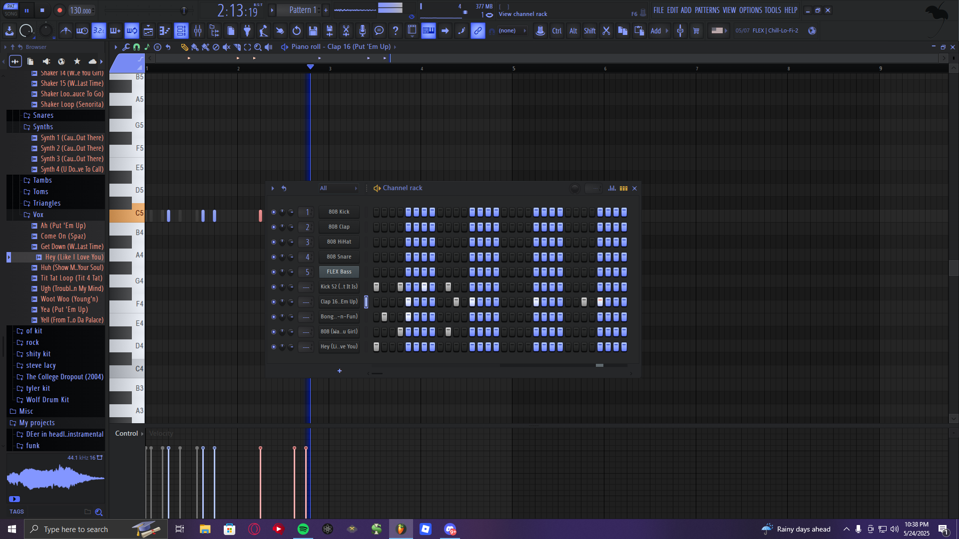Expand the Snares folder in browser
Screen dimensions: 959x539
pyautogui.click(x=43, y=115)
